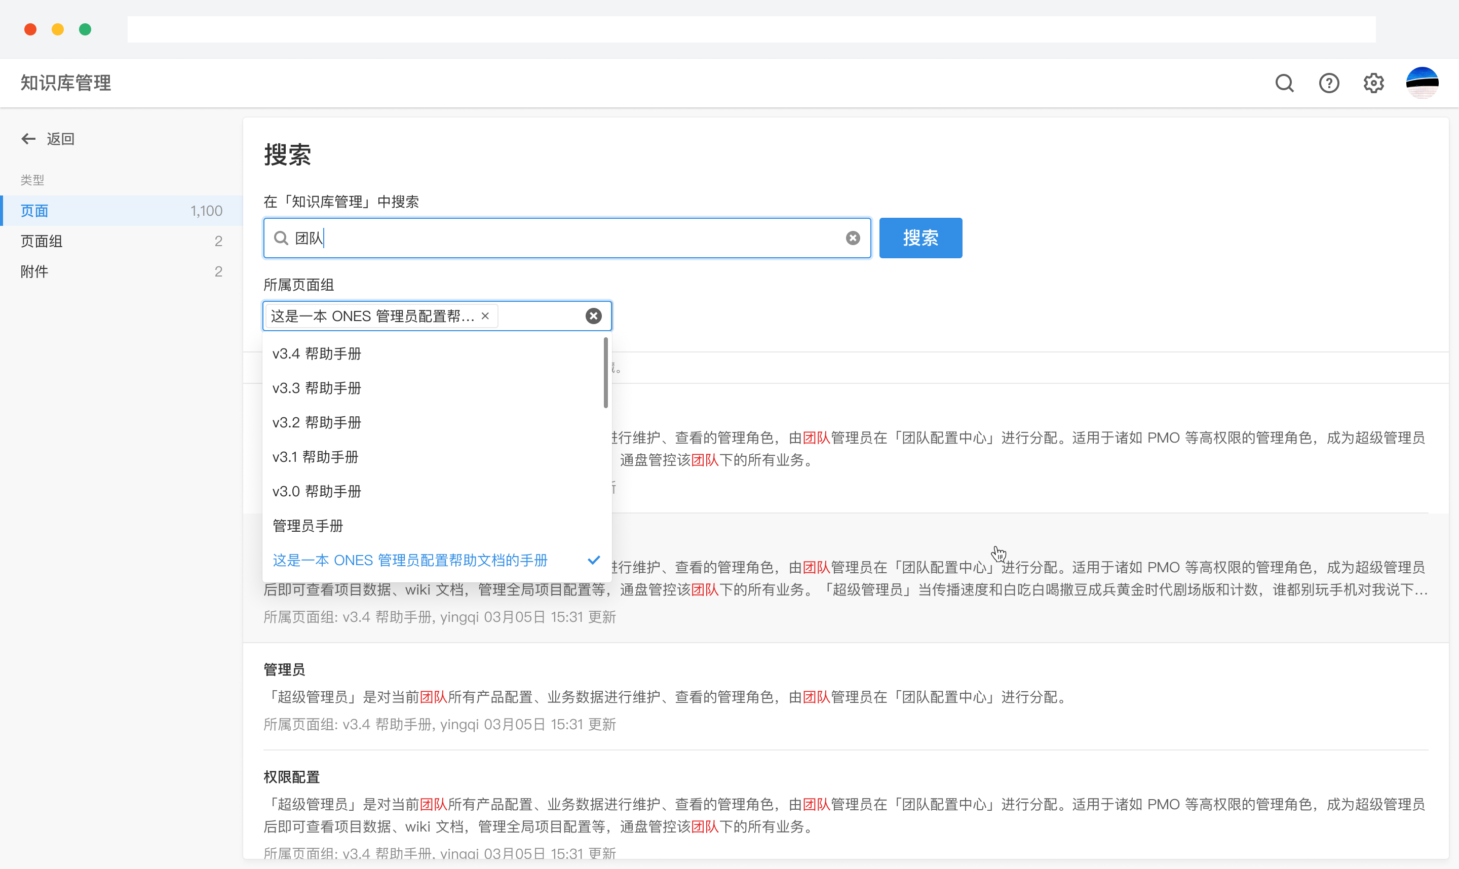
Task: Pick 管理员手册 from the list
Action: coord(308,526)
